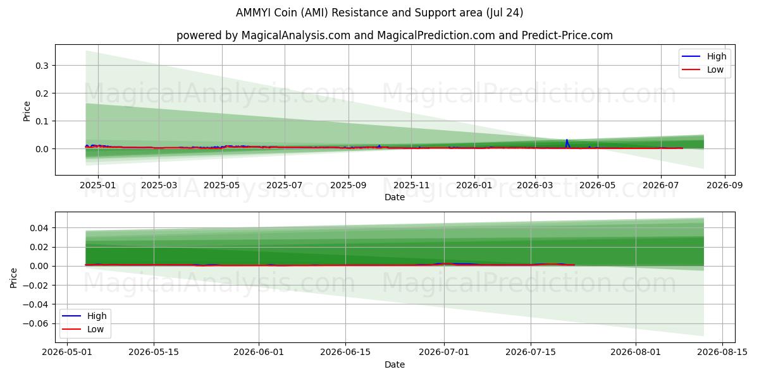Click the '2025-01' tick on the top x-axis
Image resolution: width=759 pixels, height=379 pixels.
(x=97, y=186)
